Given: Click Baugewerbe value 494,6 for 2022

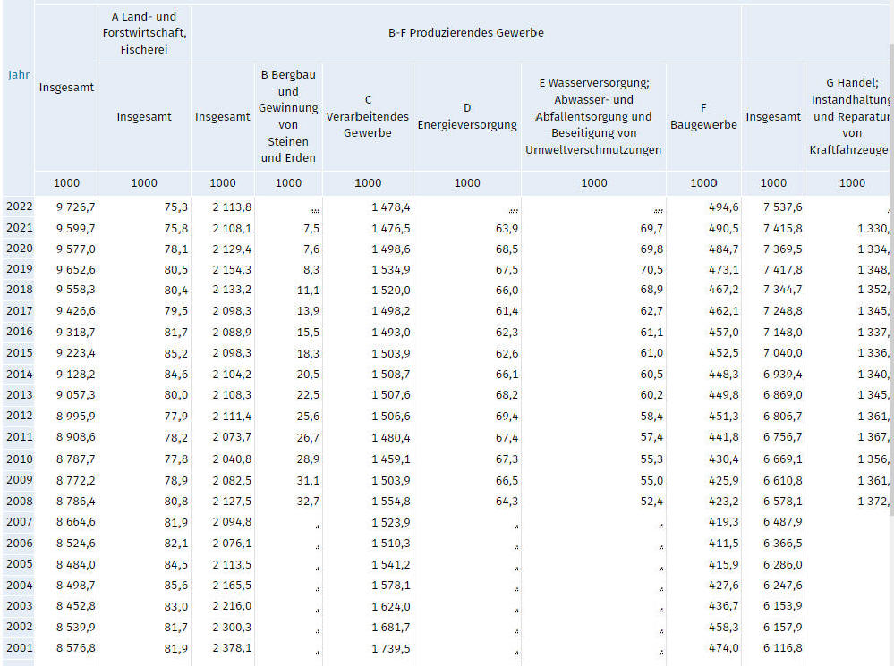Looking at the screenshot, I should (x=724, y=207).
